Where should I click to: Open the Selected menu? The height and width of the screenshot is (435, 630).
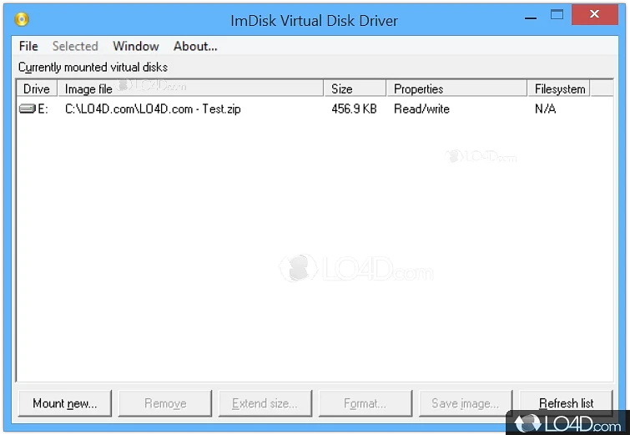[x=75, y=46]
